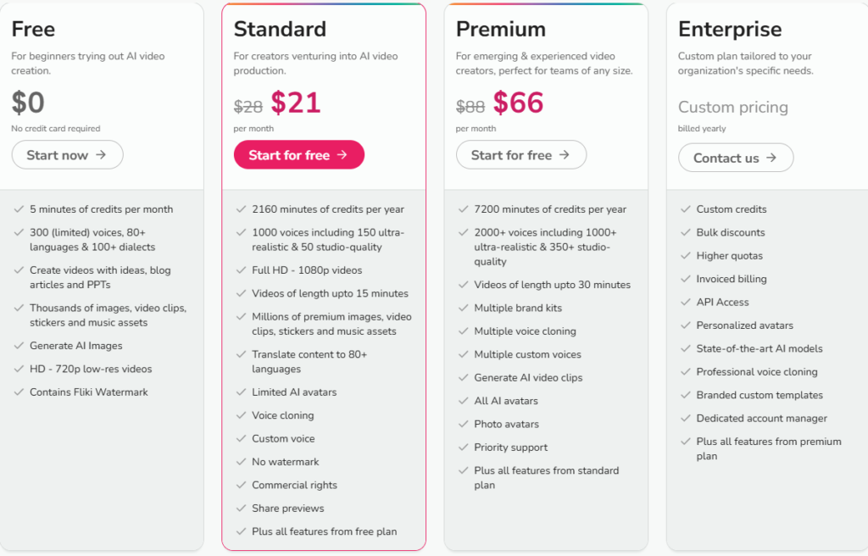The image size is (868, 556).
Task: Click the arrow icon in Contact us button
Action: (x=773, y=158)
